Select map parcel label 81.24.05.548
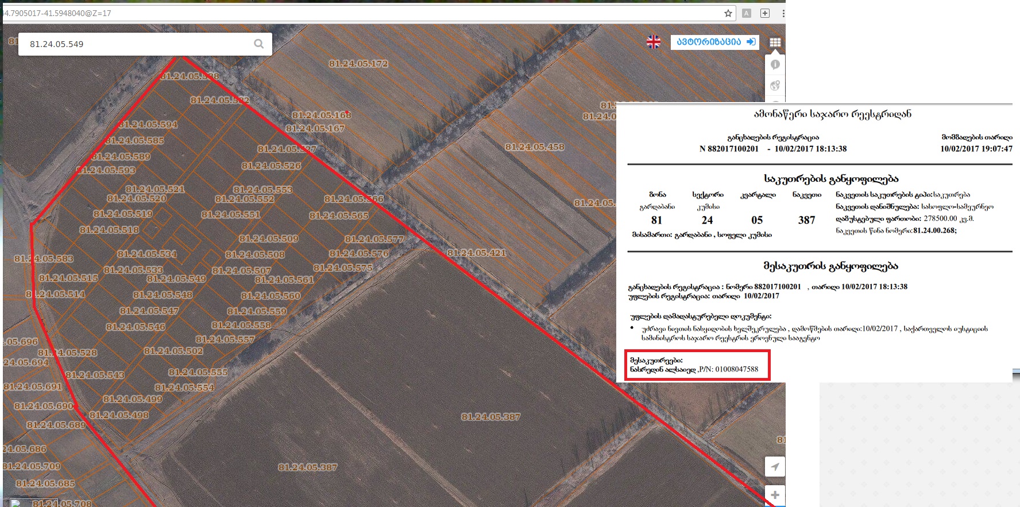 (163, 295)
